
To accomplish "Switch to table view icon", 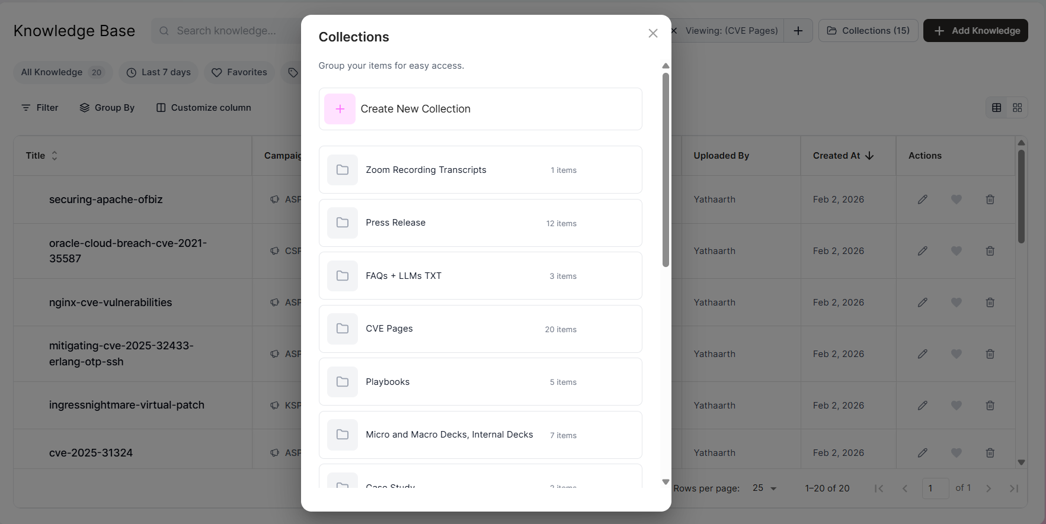I will (x=996, y=108).
